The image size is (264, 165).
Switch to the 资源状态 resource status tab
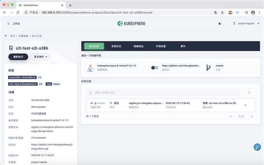116,46
